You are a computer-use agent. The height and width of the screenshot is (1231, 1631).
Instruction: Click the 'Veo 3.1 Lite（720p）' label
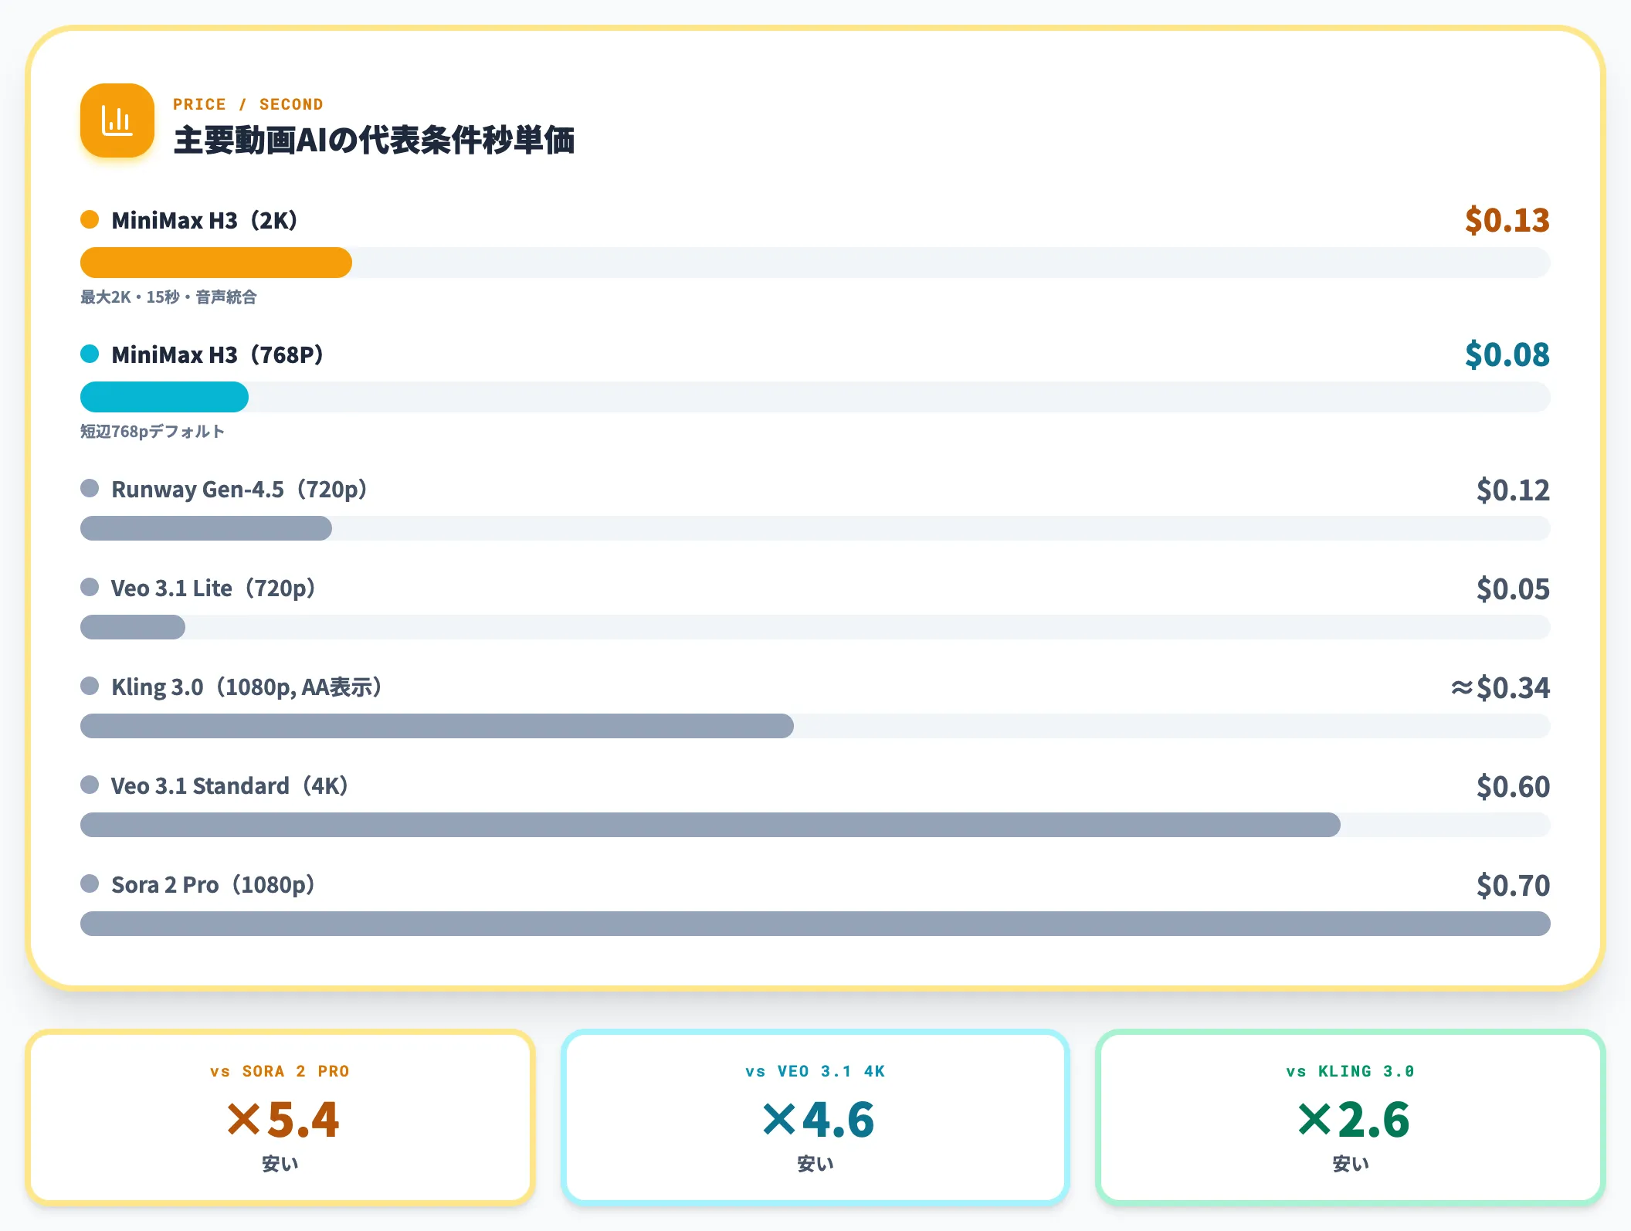[x=213, y=588]
